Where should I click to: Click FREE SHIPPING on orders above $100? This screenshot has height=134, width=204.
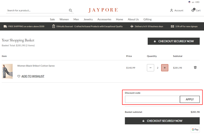click(26, 27)
